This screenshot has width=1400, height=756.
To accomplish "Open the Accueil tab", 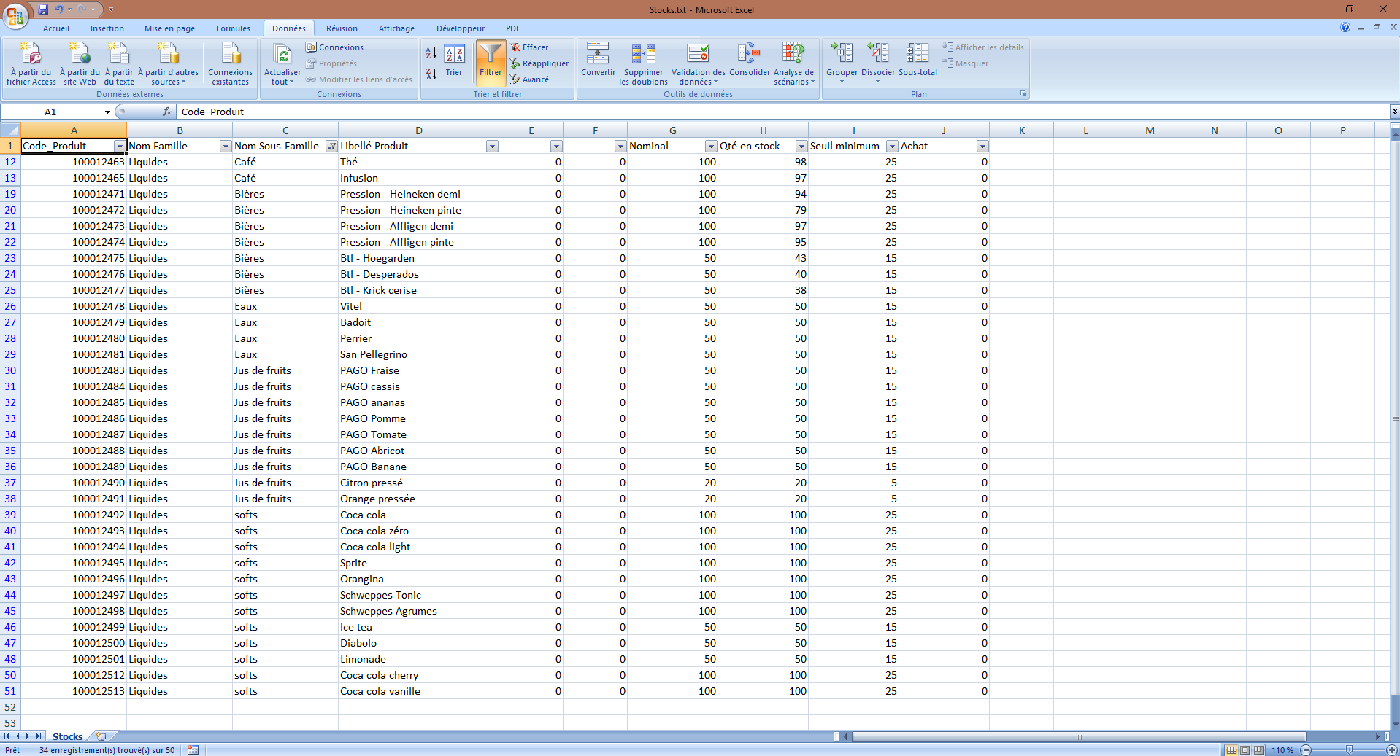I will point(56,28).
